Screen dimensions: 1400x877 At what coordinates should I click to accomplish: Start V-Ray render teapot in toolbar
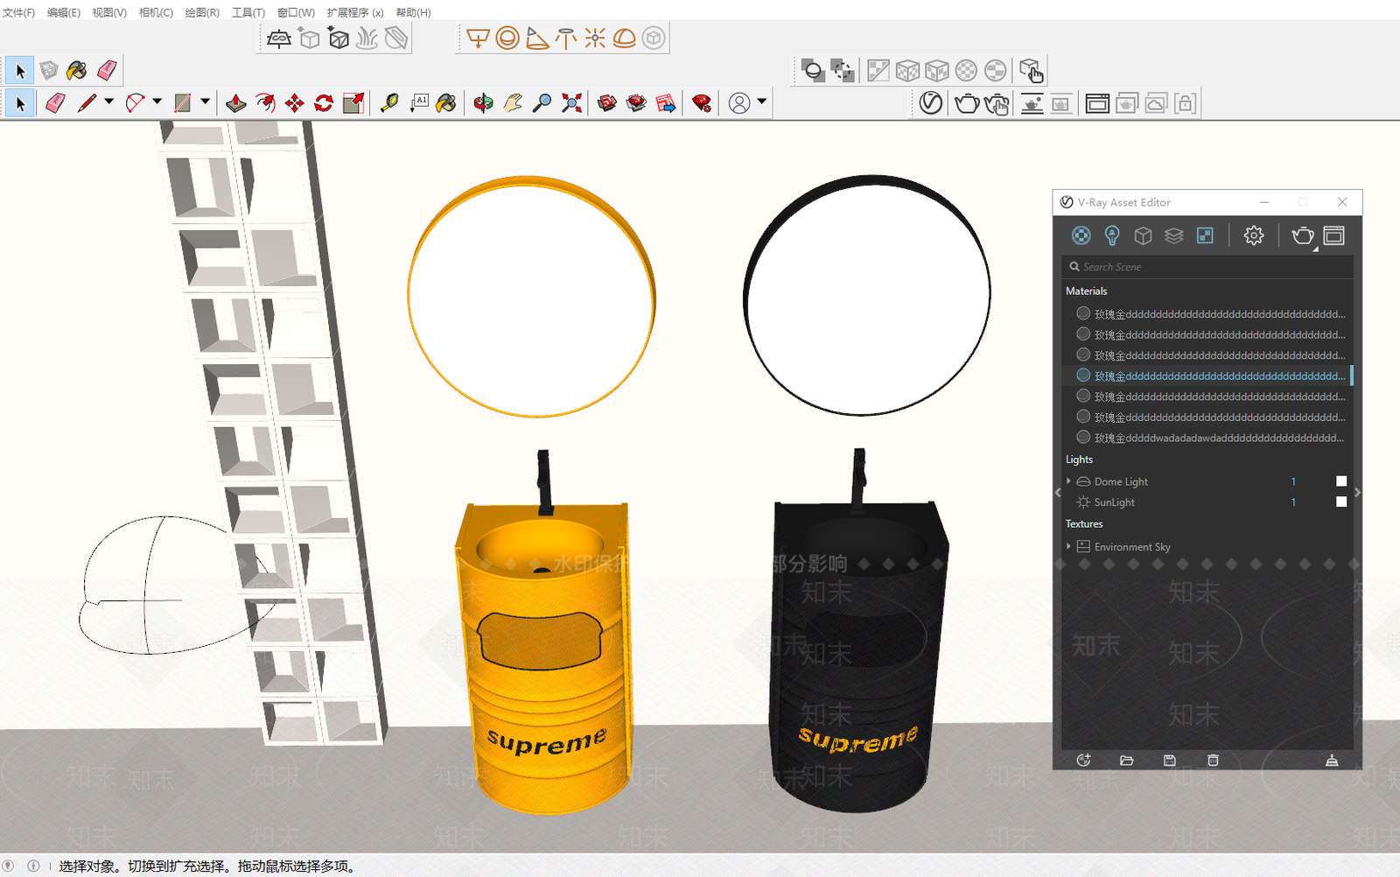[x=967, y=103]
